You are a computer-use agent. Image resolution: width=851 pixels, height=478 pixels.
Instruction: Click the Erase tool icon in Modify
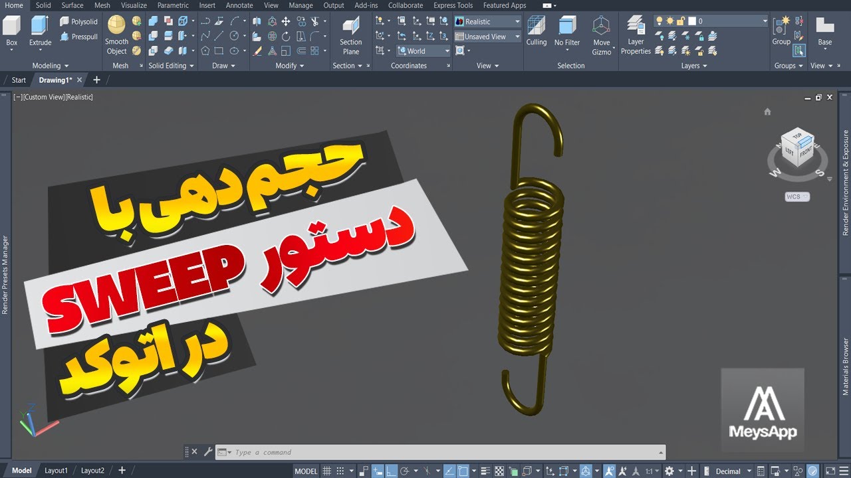257,50
